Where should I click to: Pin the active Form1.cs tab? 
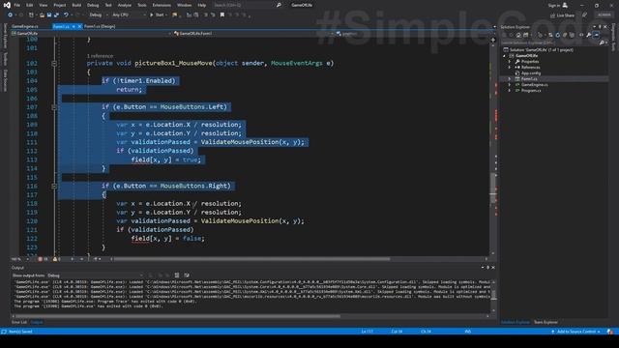coord(74,26)
